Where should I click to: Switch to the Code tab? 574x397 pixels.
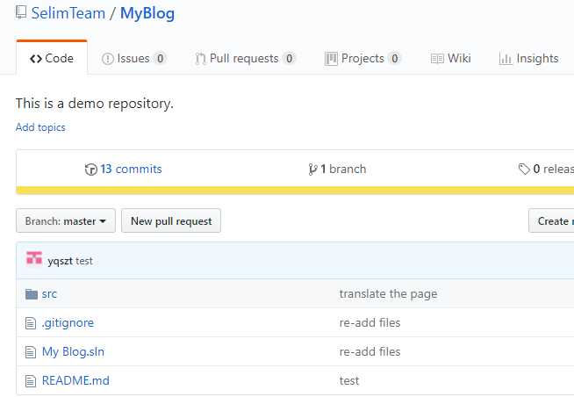click(x=52, y=58)
